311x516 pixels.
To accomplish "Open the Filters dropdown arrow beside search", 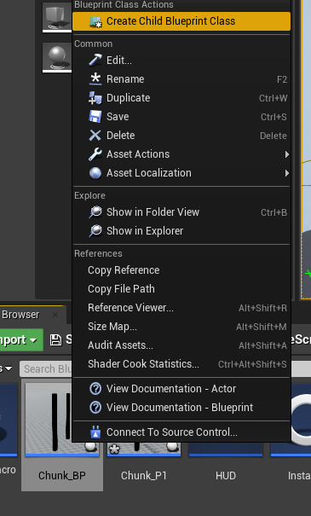I will click(x=8, y=368).
